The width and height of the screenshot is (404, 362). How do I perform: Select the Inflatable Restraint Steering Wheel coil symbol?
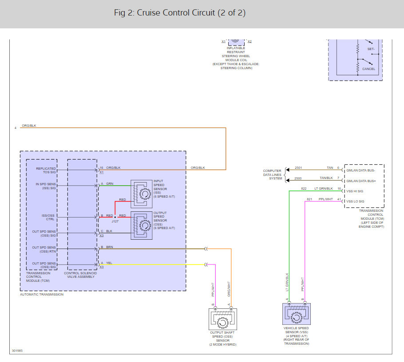tap(236, 42)
